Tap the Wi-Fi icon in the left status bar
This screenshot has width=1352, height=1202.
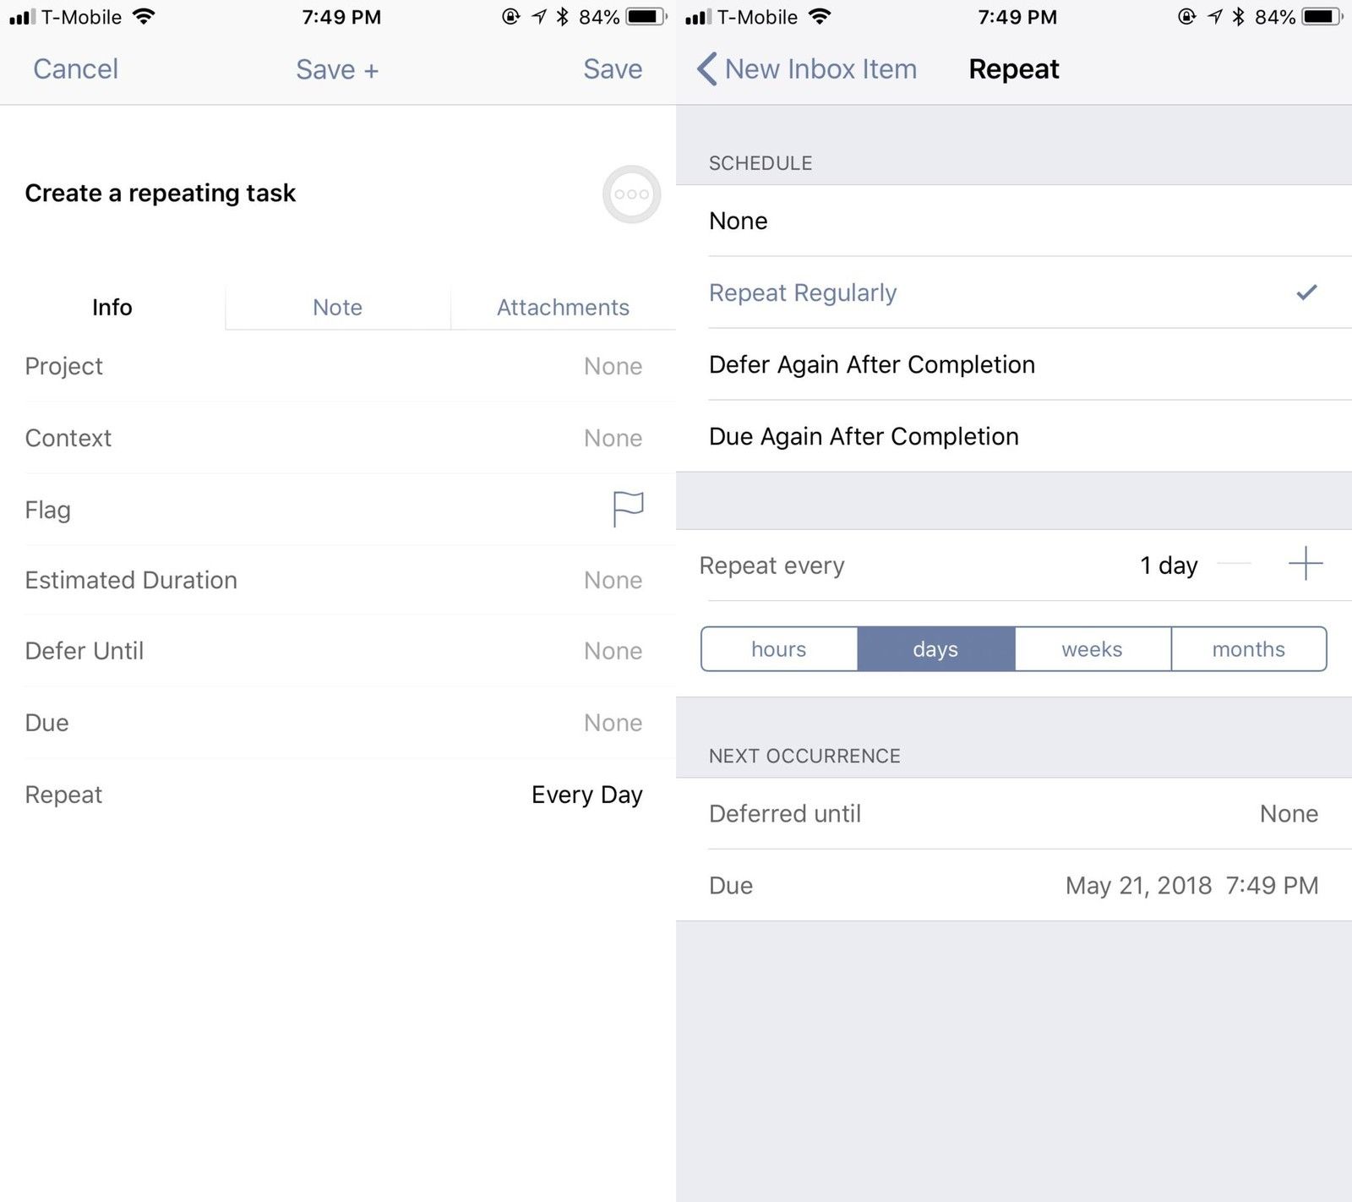coord(144,17)
